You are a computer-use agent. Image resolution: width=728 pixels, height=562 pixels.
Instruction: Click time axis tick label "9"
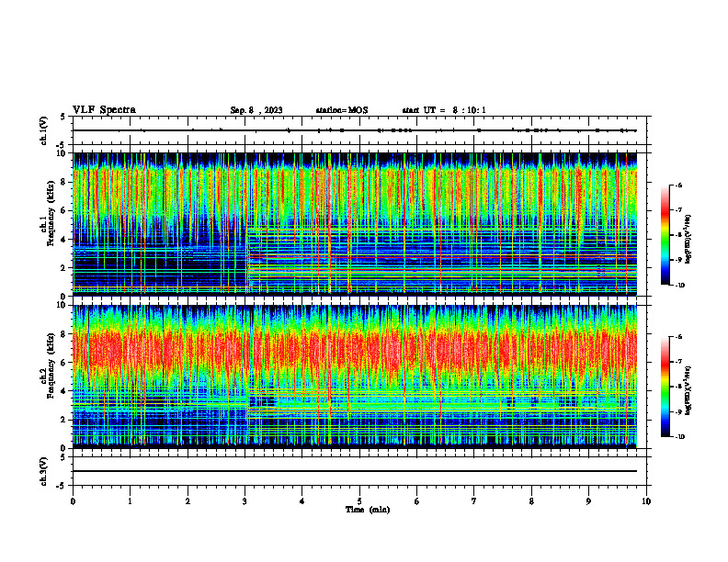[588, 501]
